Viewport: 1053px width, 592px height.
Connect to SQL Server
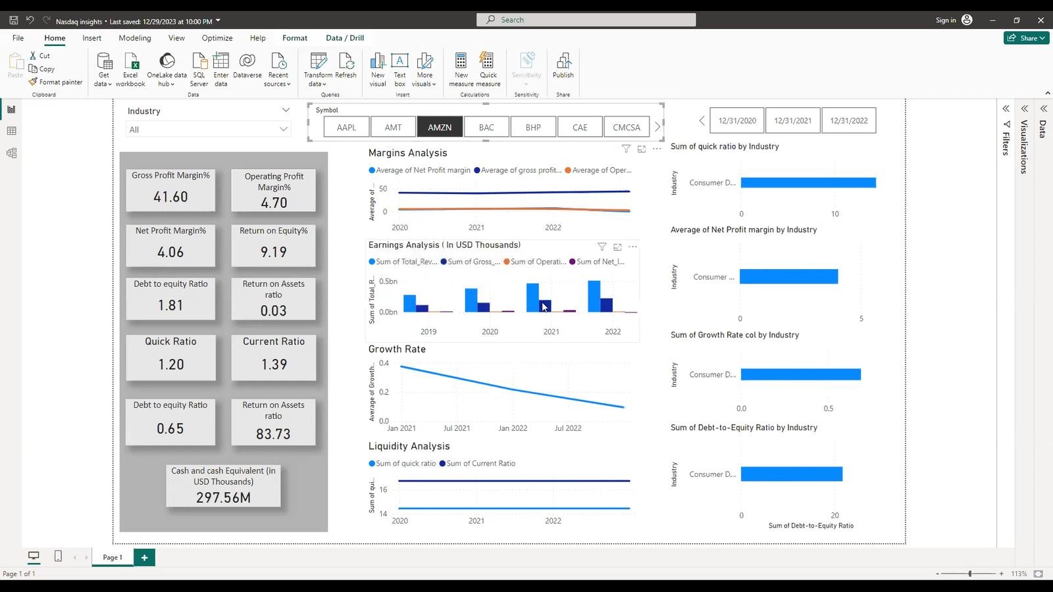(x=199, y=70)
